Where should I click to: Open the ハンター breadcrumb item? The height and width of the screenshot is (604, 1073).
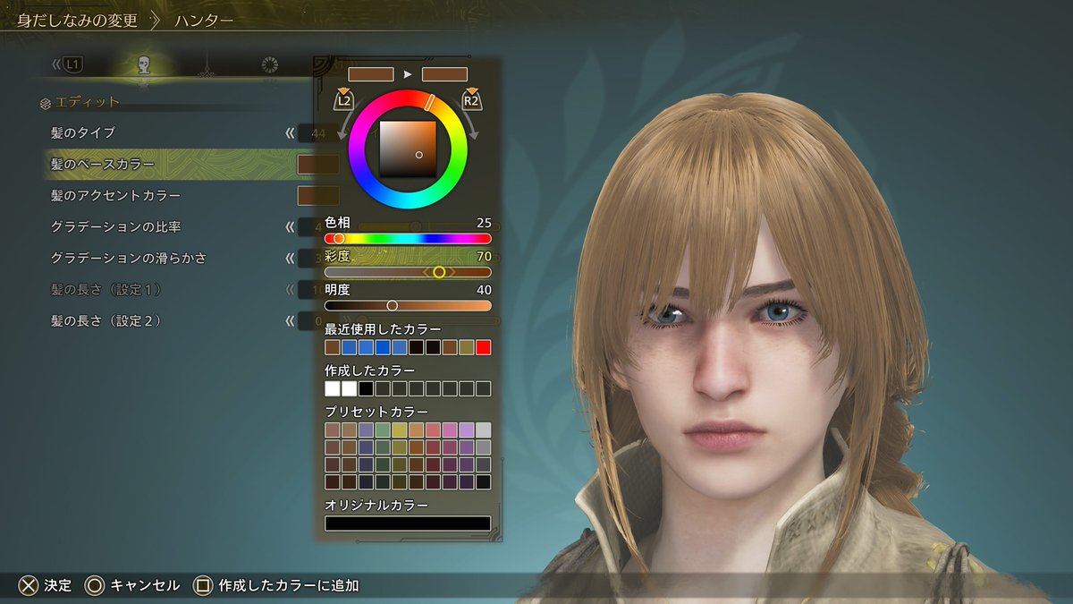tap(203, 20)
